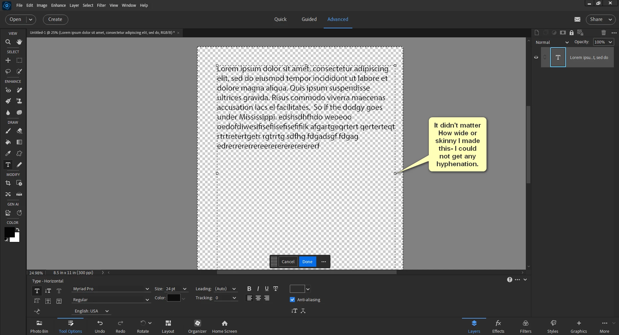
Task: Select the Move tool
Action: pos(8,60)
